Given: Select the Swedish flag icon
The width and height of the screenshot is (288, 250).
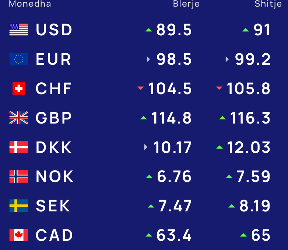Looking at the screenshot, I should [19, 206].
